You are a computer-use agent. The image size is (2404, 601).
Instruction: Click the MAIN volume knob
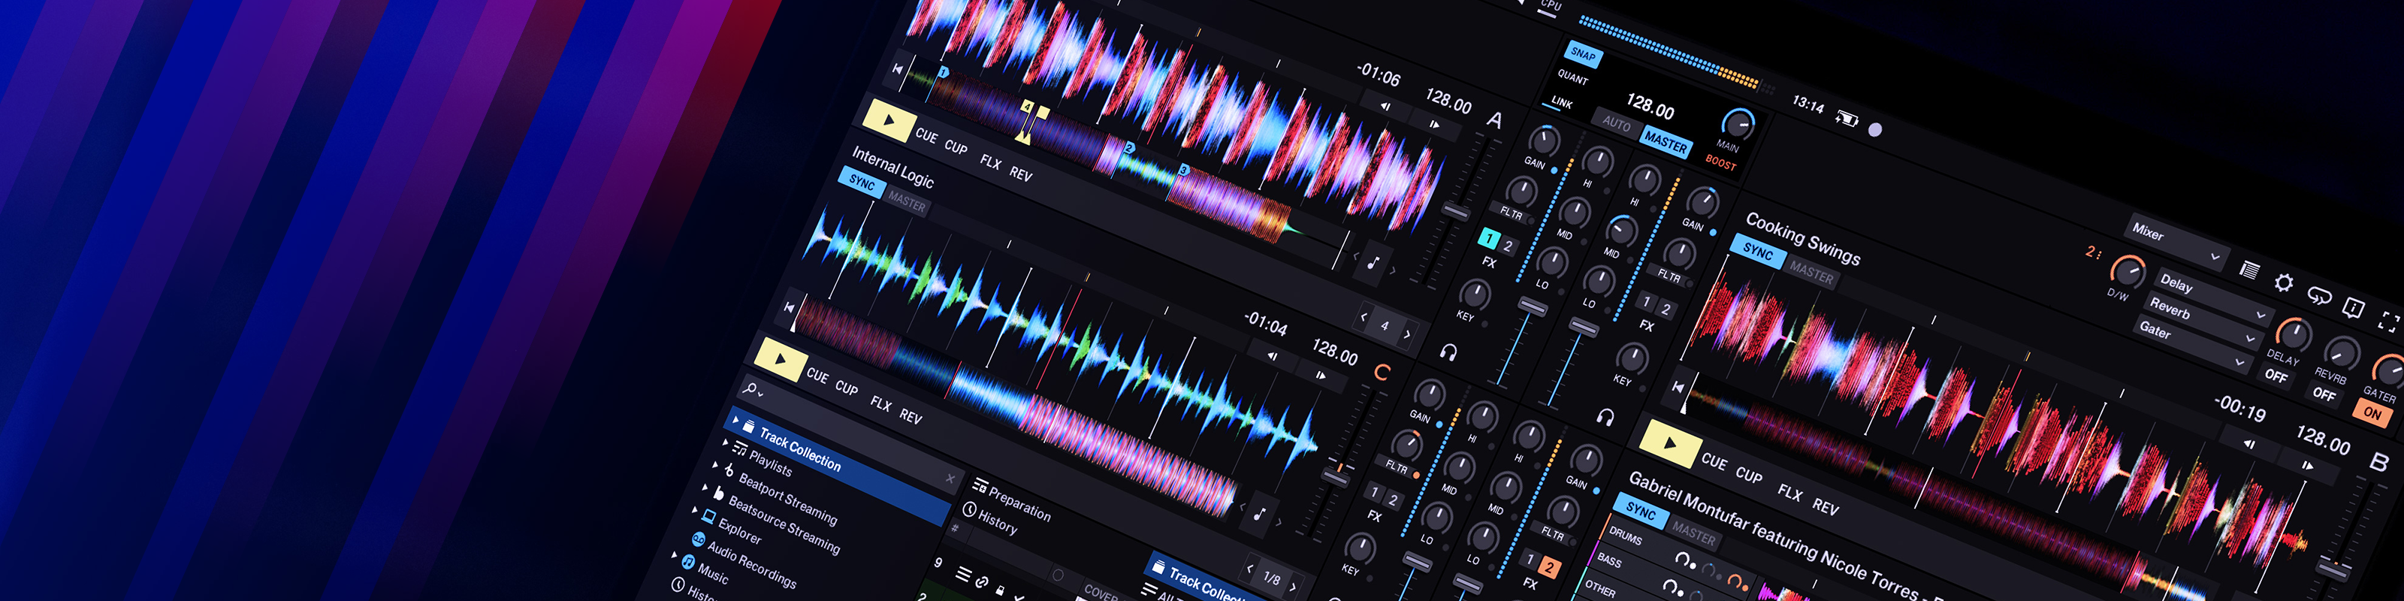[x=1737, y=124]
